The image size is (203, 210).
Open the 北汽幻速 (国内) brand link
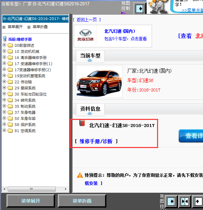coord(120,31)
